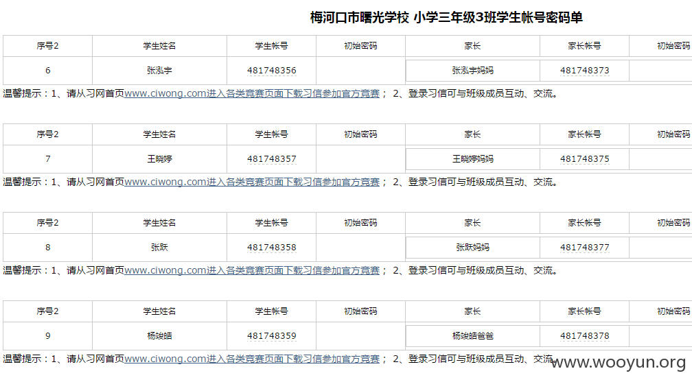692x382 pixels.
Task: Click parent cell 张泓宇妈妈
Action: tap(472, 71)
